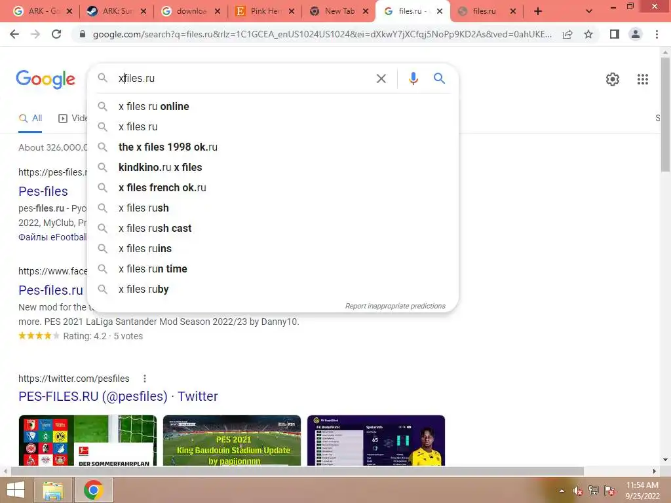This screenshot has width=671, height=503.
Task: Choose suggestion 'x files french ok.ru'
Action: [x=273, y=188]
